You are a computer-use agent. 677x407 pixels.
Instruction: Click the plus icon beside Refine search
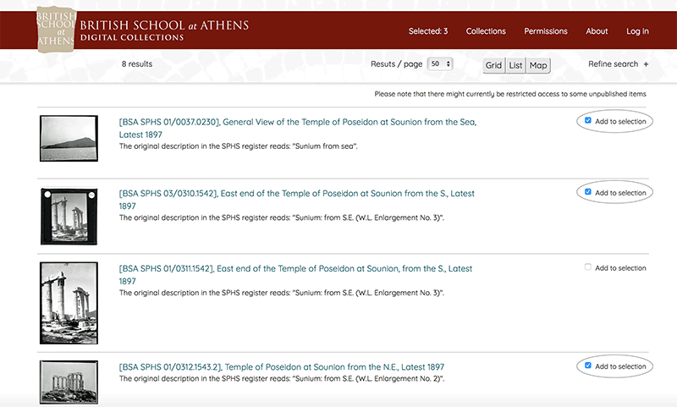click(x=646, y=64)
